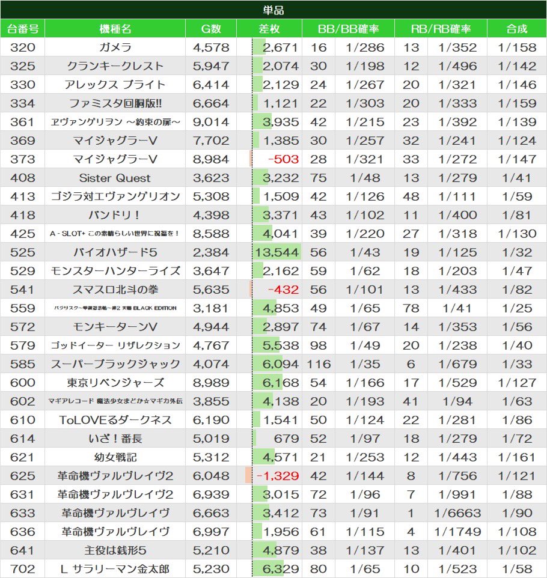Viewport: 547px width, 578px height.
Task: Select machine name クランキークレスト
Action: point(115,66)
